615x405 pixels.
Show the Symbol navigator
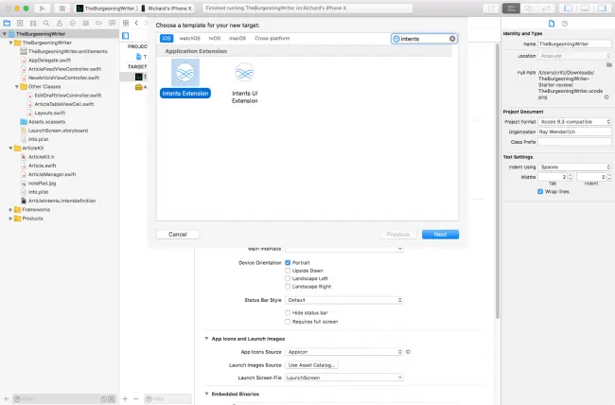[33, 23]
